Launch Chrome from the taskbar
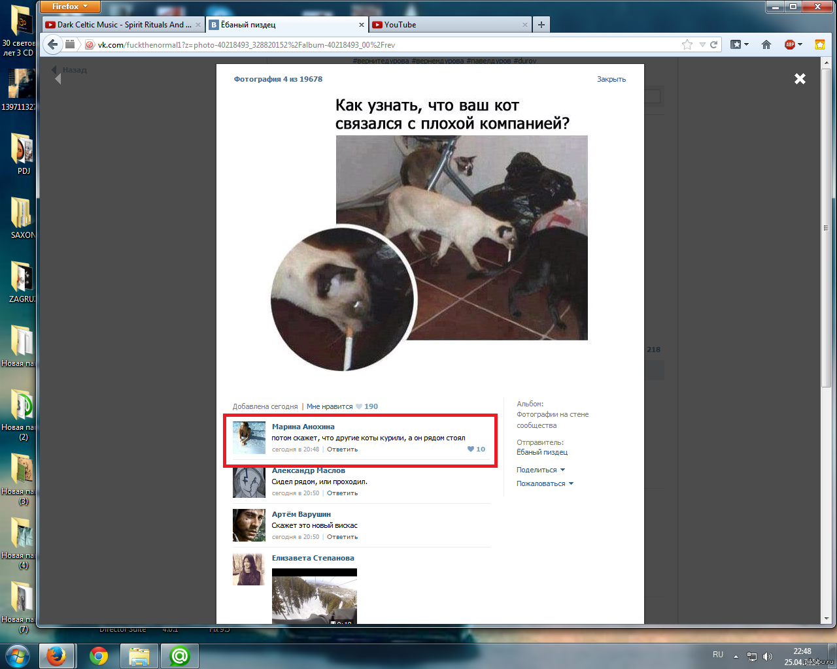Screen dimensions: 837x669 pyautogui.click(x=99, y=656)
